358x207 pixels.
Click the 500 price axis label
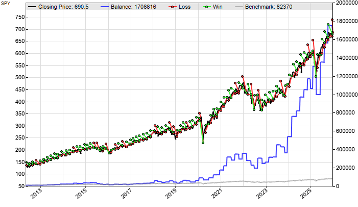click(20, 78)
